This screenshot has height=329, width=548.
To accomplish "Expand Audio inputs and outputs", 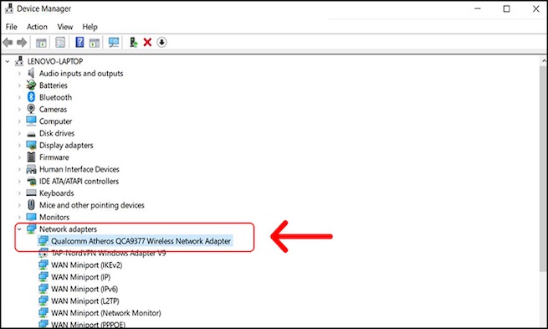I will (19, 74).
